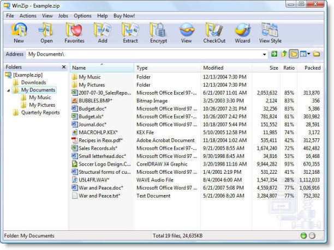The width and height of the screenshot is (334, 250).
Task: Click the View Style toolbar icon
Action: (270, 32)
